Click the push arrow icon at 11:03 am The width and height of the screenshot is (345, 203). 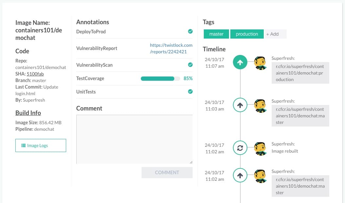(x=240, y=105)
